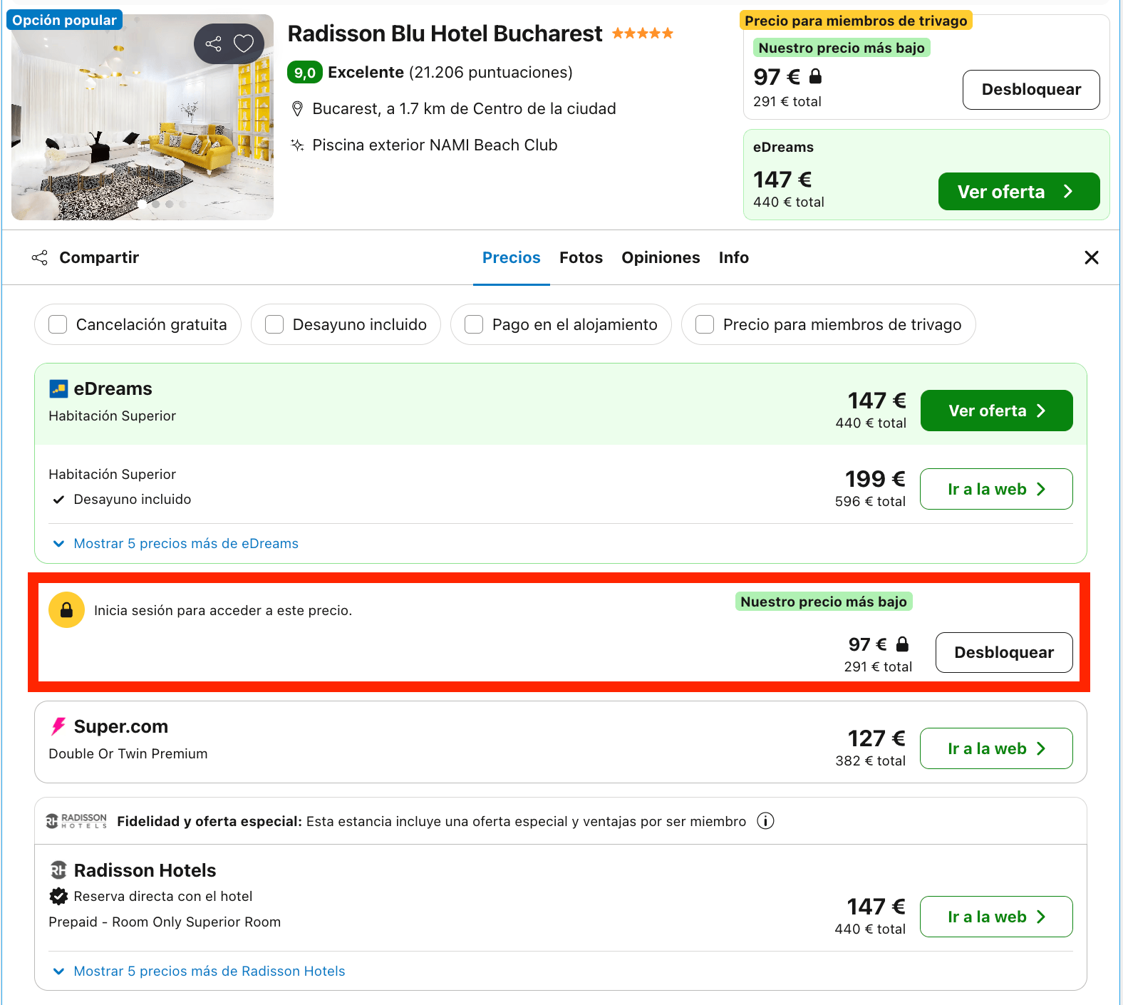Click Ir a la web for Super.com
Viewport: 1123px width, 1005px height.
(x=996, y=748)
